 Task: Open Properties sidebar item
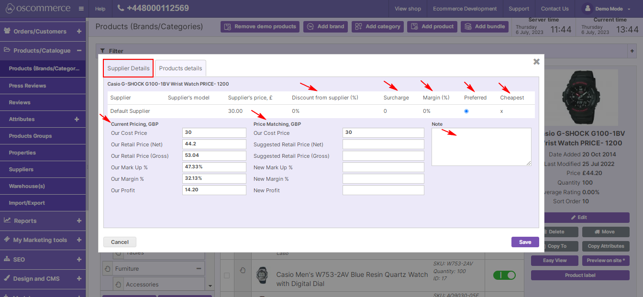(43, 153)
